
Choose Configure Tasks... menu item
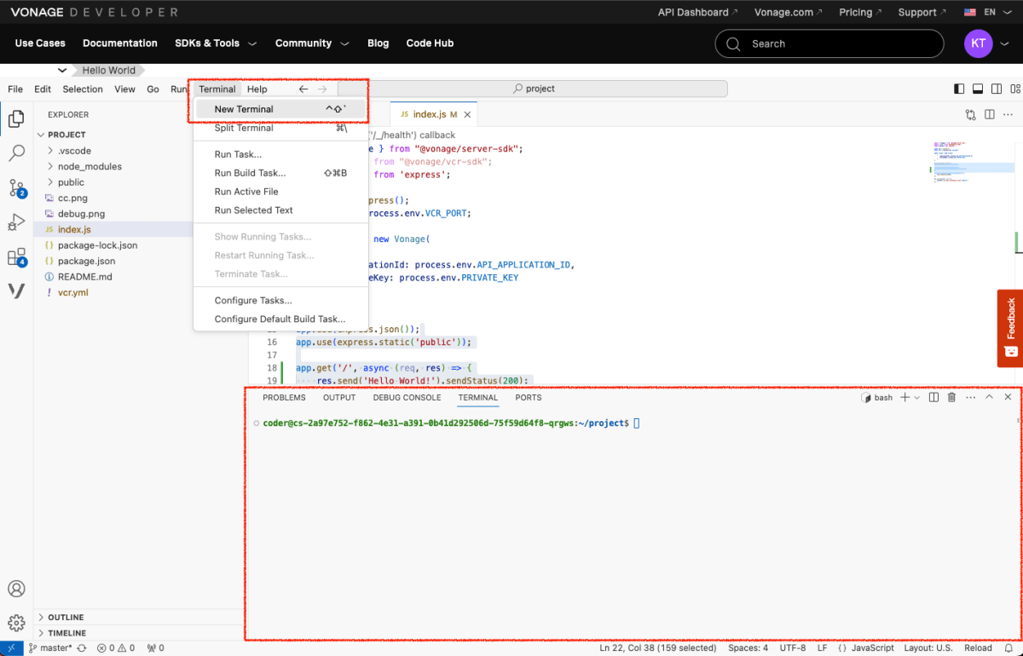click(280, 301)
